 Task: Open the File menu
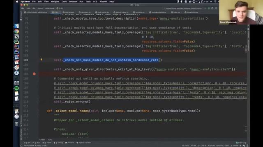click(x=34, y=2)
